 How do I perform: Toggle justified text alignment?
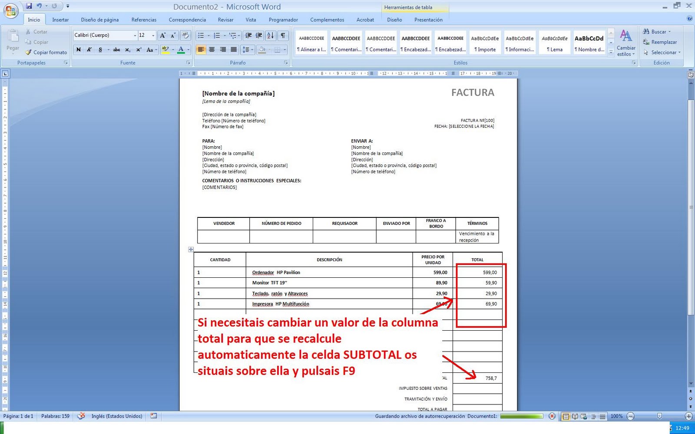(234, 49)
